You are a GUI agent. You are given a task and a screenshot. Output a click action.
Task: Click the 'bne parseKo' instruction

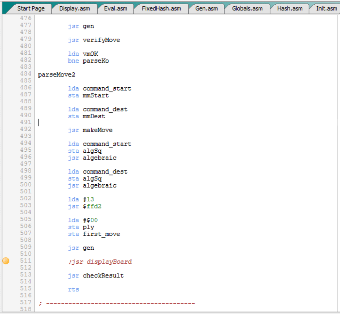88,61
